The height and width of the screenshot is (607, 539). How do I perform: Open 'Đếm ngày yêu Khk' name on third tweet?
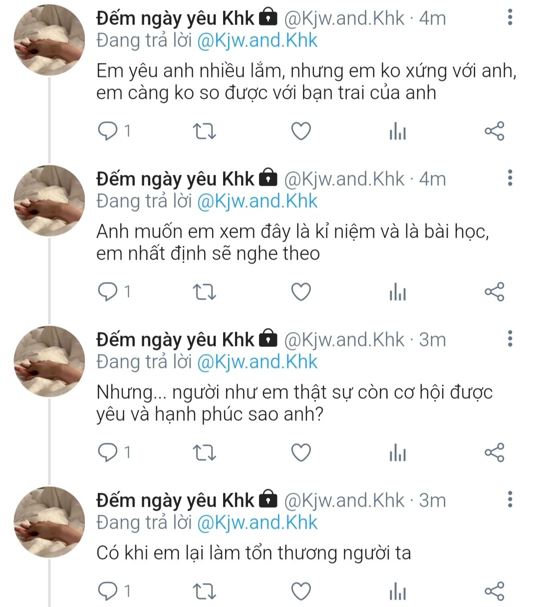pos(175,339)
